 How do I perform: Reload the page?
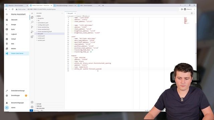13,9
